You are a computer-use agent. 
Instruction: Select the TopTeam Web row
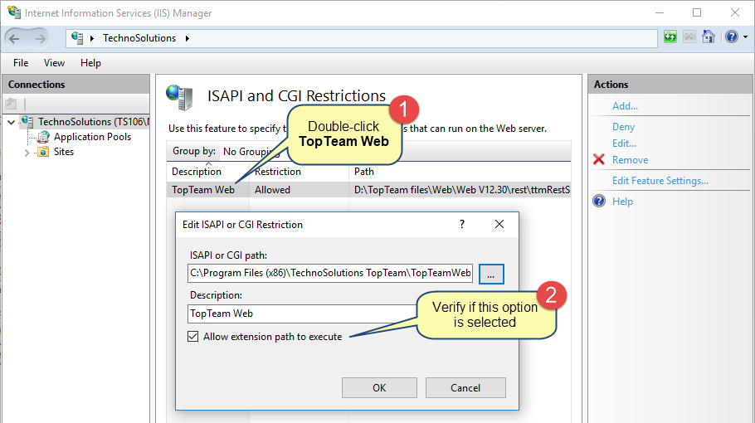point(368,190)
